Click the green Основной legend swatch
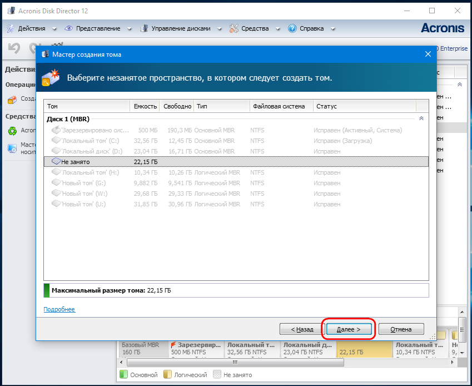The height and width of the screenshot is (386, 472). pyautogui.click(x=123, y=375)
